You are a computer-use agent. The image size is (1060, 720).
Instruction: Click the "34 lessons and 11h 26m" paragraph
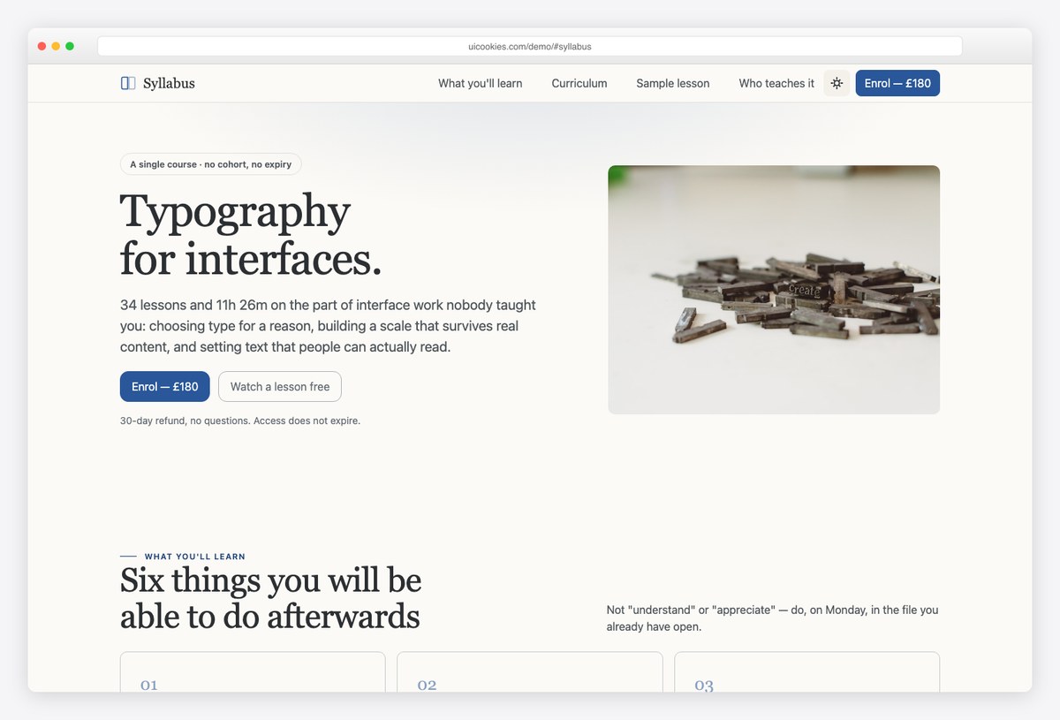coord(329,326)
